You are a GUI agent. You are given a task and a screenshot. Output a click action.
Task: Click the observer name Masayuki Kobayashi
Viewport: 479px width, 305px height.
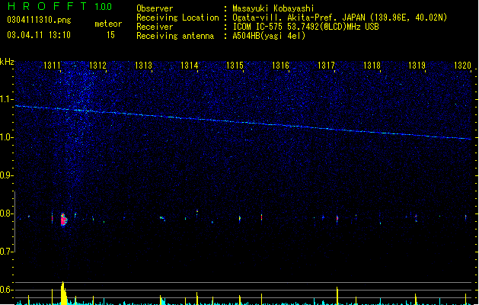[273, 8]
